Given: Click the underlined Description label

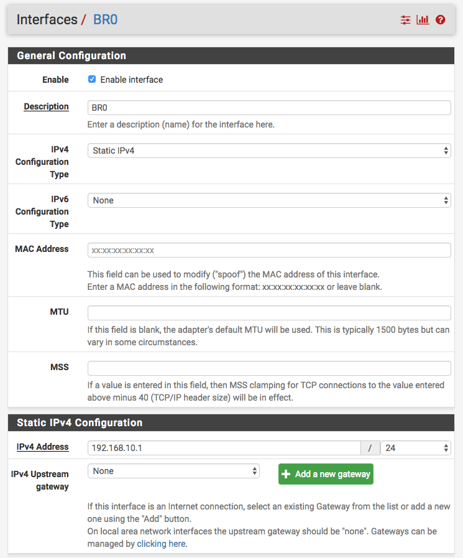Looking at the screenshot, I should click(x=46, y=106).
